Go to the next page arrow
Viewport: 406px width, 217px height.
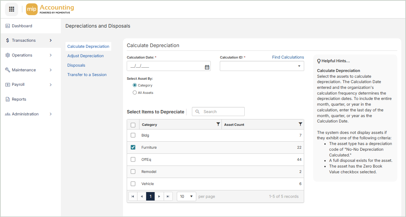(159, 196)
